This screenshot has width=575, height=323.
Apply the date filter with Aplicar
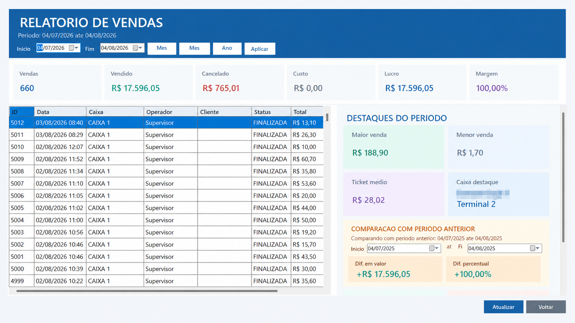(x=260, y=49)
